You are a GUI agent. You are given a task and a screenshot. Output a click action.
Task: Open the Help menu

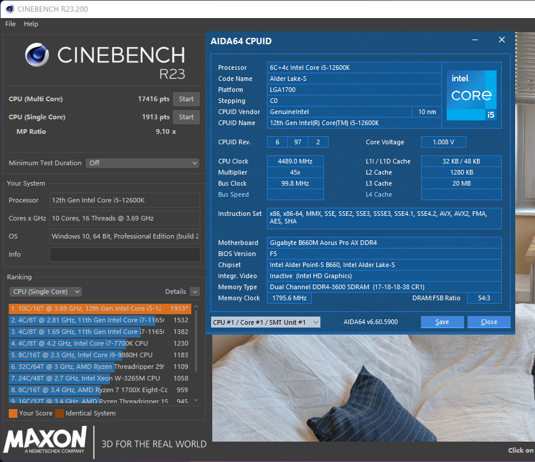click(x=31, y=24)
